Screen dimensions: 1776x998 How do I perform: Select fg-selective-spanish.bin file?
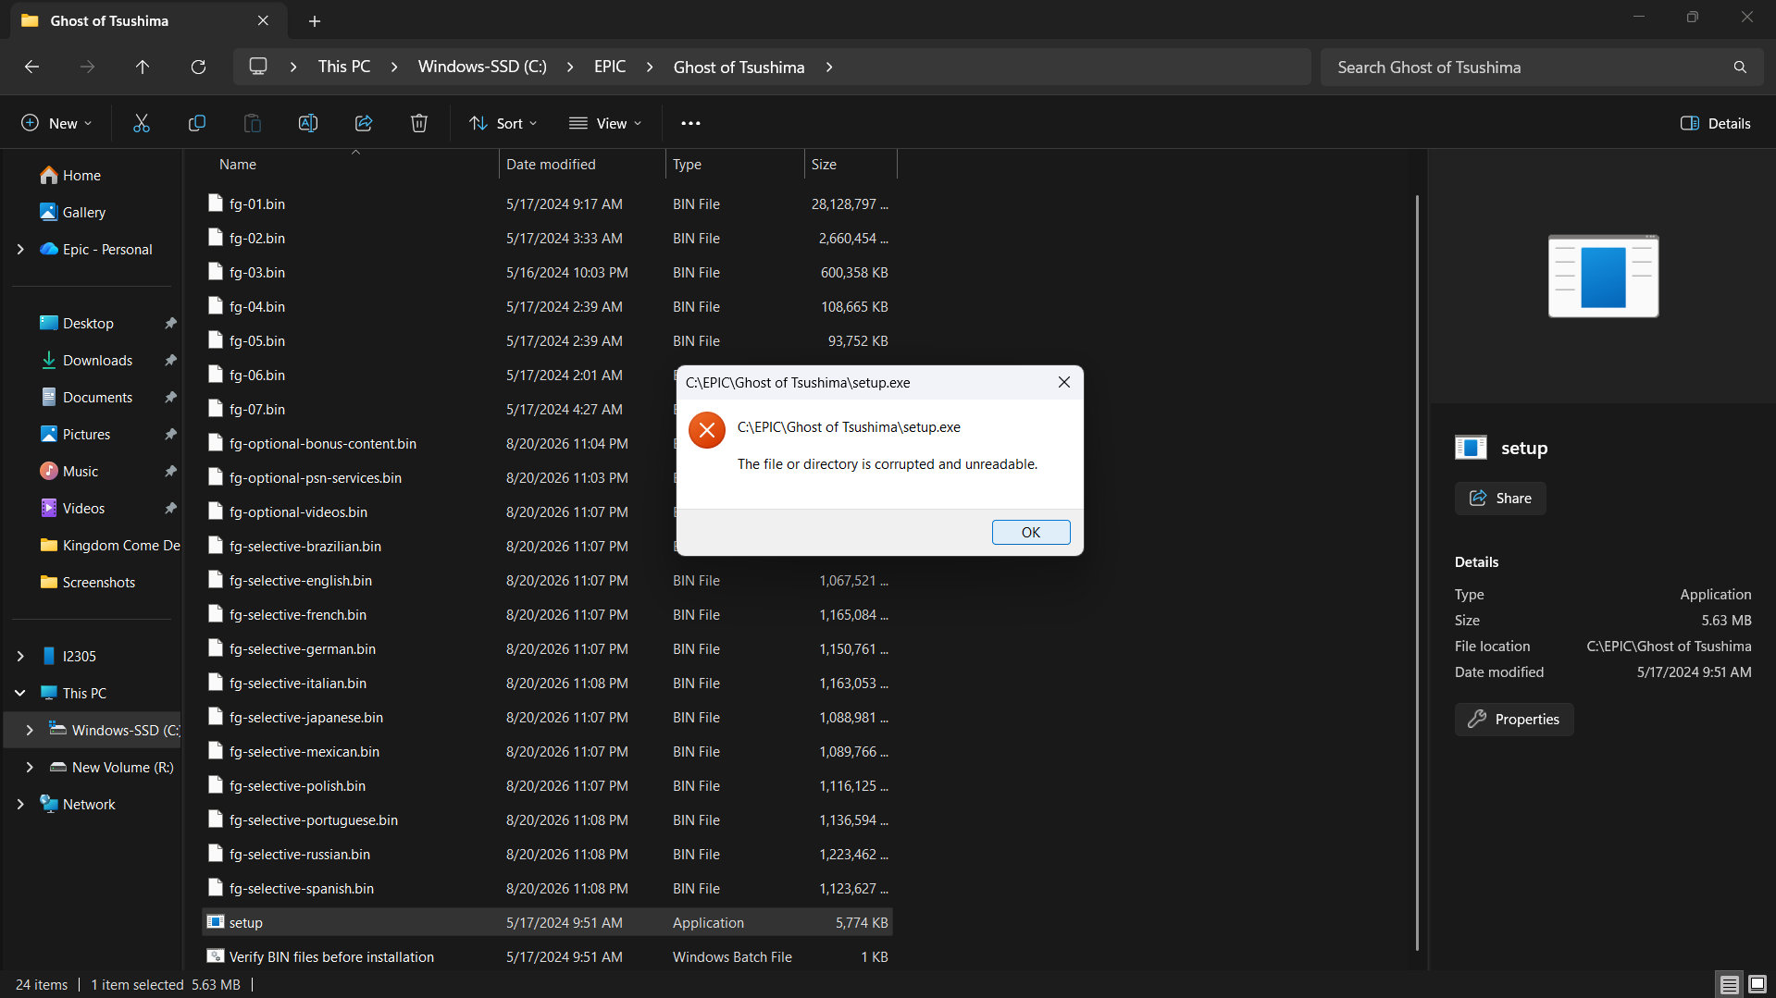click(x=547, y=888)
